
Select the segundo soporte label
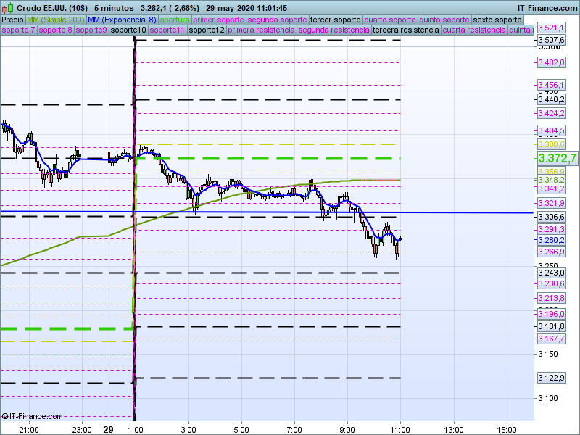[x=277, y=20]
